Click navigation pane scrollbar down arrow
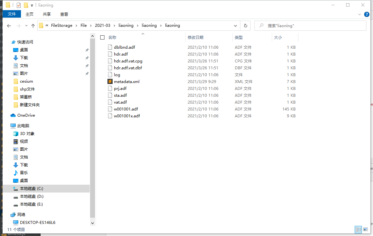Viewport: 373px width, 236px height. pos(93,223)
